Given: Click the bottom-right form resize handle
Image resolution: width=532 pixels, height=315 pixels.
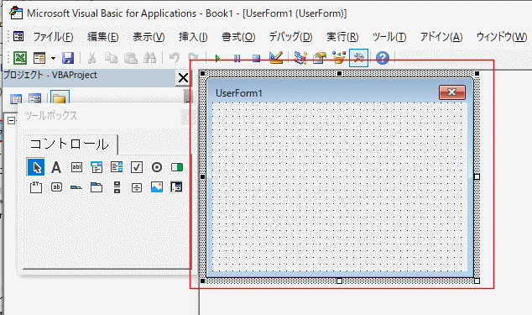Looking at the screenshot, I should [x=477, y=281].
